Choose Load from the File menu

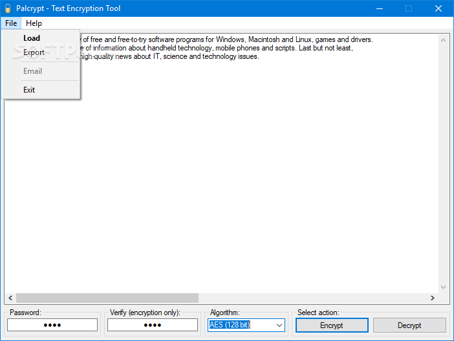41,38
